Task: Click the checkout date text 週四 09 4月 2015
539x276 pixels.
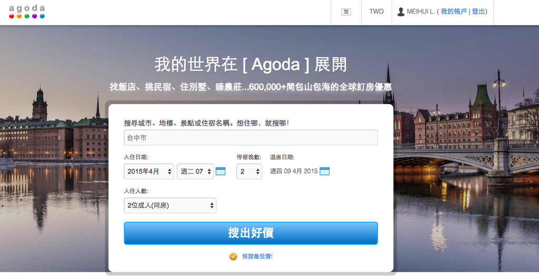Action: [x=294, y=171]
